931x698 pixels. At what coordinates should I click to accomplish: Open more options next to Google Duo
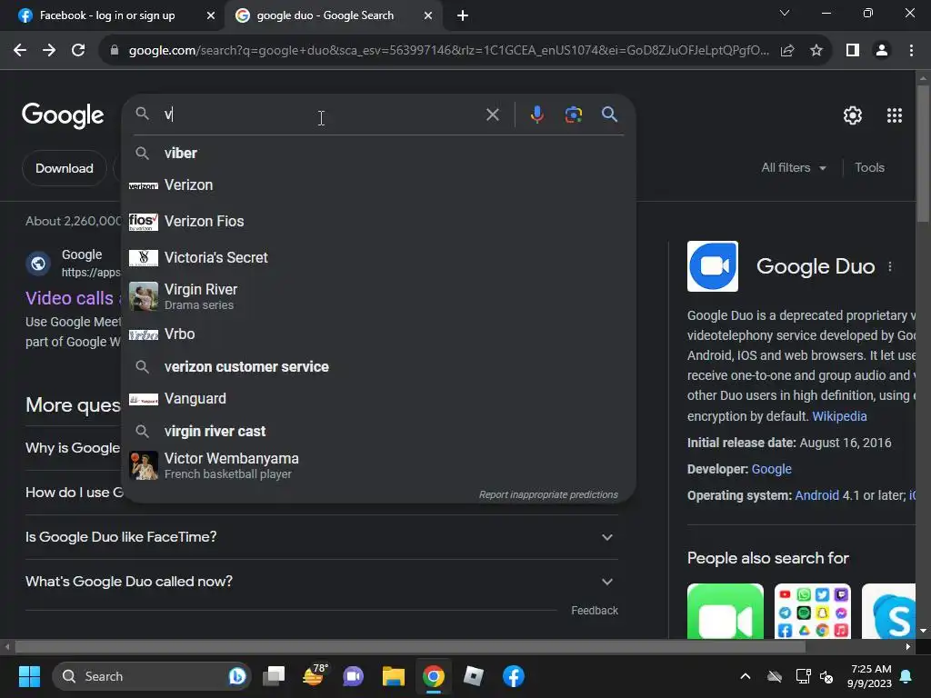[889, 266]
